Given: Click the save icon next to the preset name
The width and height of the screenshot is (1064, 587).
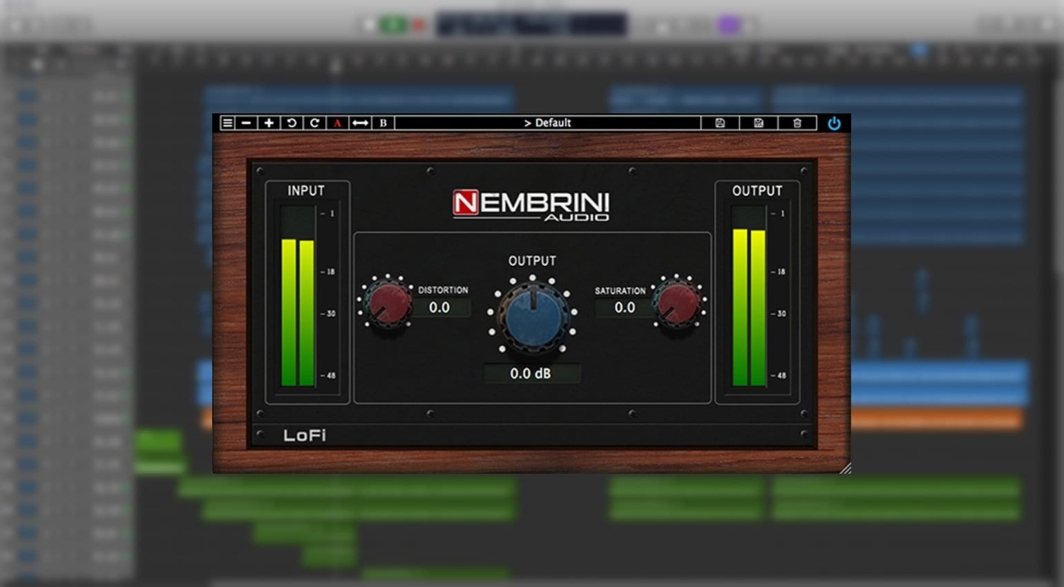Looking at the screenshot, I should pyautogui.click(x=720, y=123).
